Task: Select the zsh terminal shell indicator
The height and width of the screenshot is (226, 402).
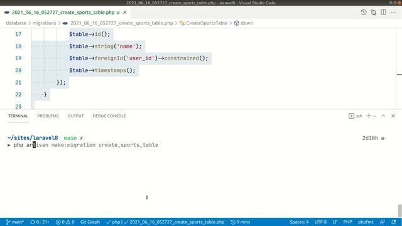Action: point(356,116)
